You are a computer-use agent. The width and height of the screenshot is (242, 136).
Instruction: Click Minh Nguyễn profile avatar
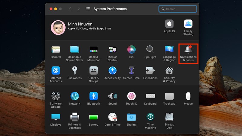click(58, 28)
